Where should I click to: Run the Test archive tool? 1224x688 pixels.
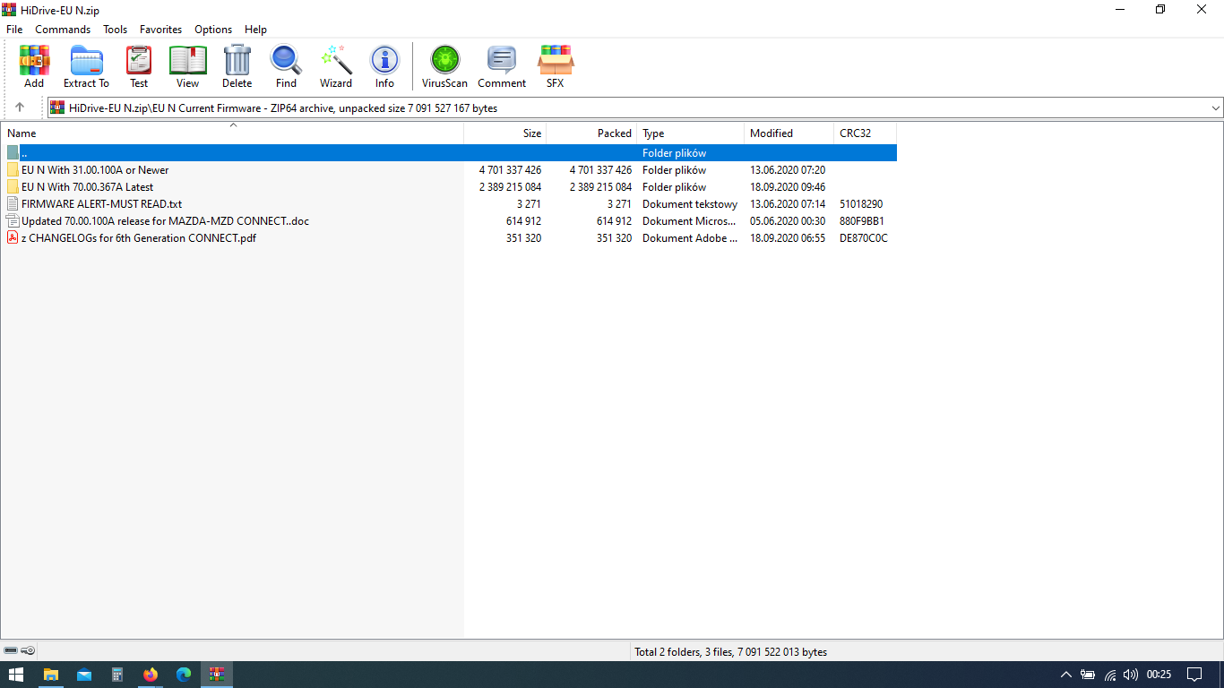click(x=139, y=66)
